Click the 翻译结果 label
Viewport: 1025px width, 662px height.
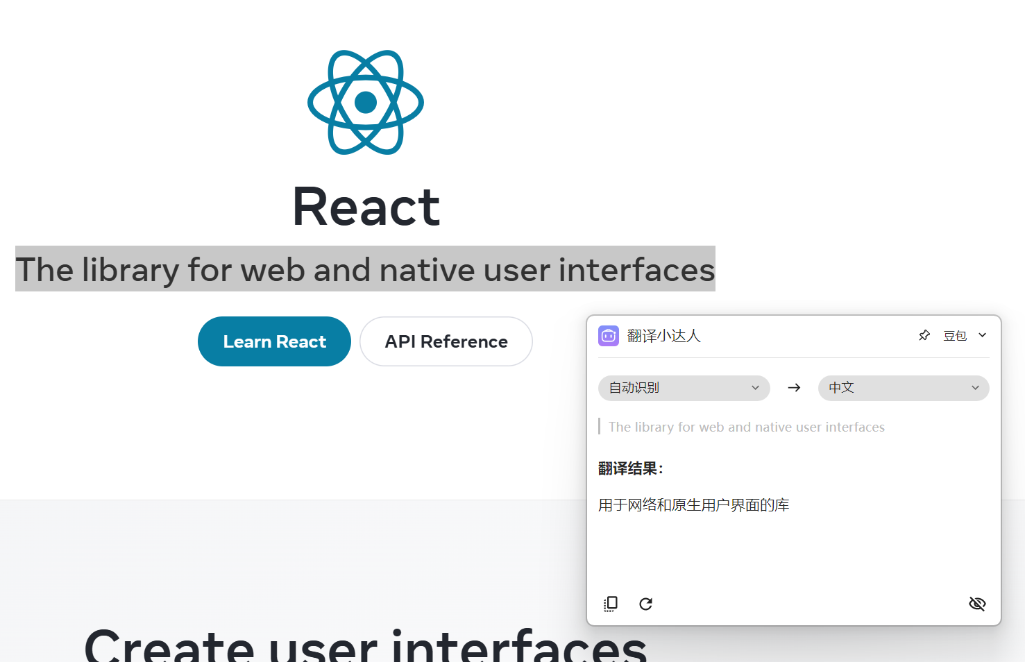pyautogui.click(x=630, y=468)
